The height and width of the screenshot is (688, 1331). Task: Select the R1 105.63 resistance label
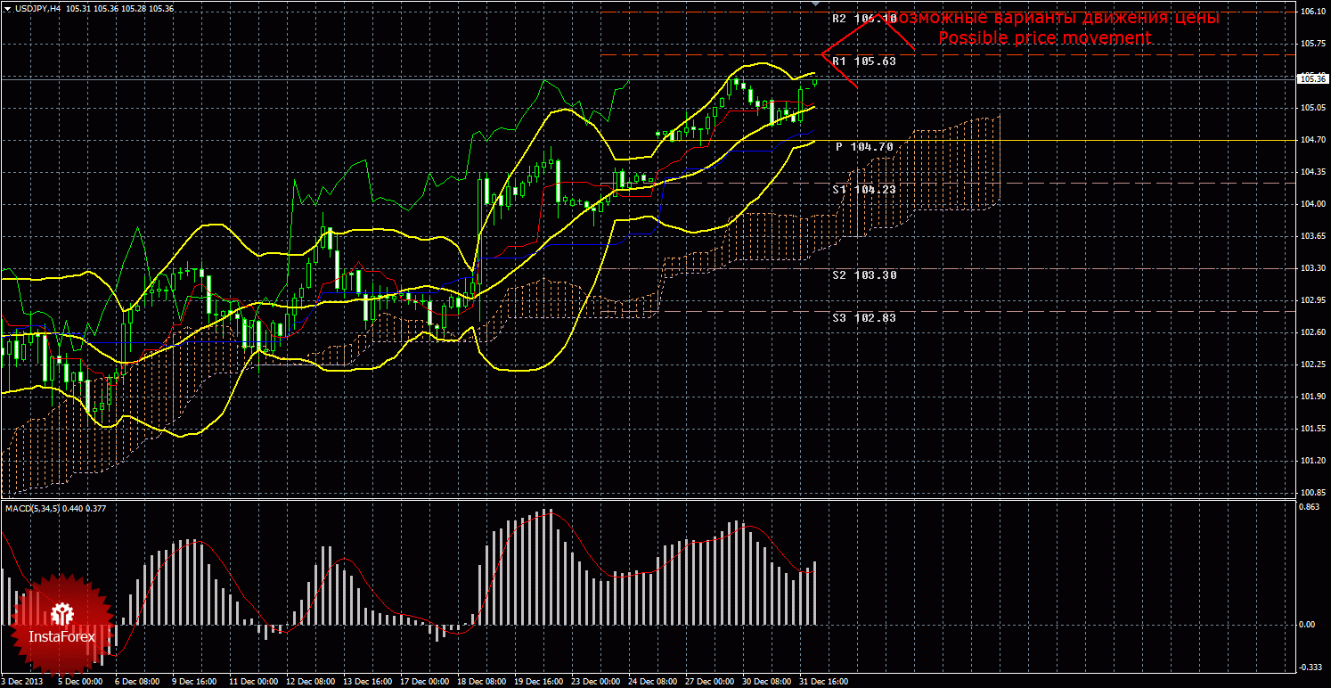point(863,61)
